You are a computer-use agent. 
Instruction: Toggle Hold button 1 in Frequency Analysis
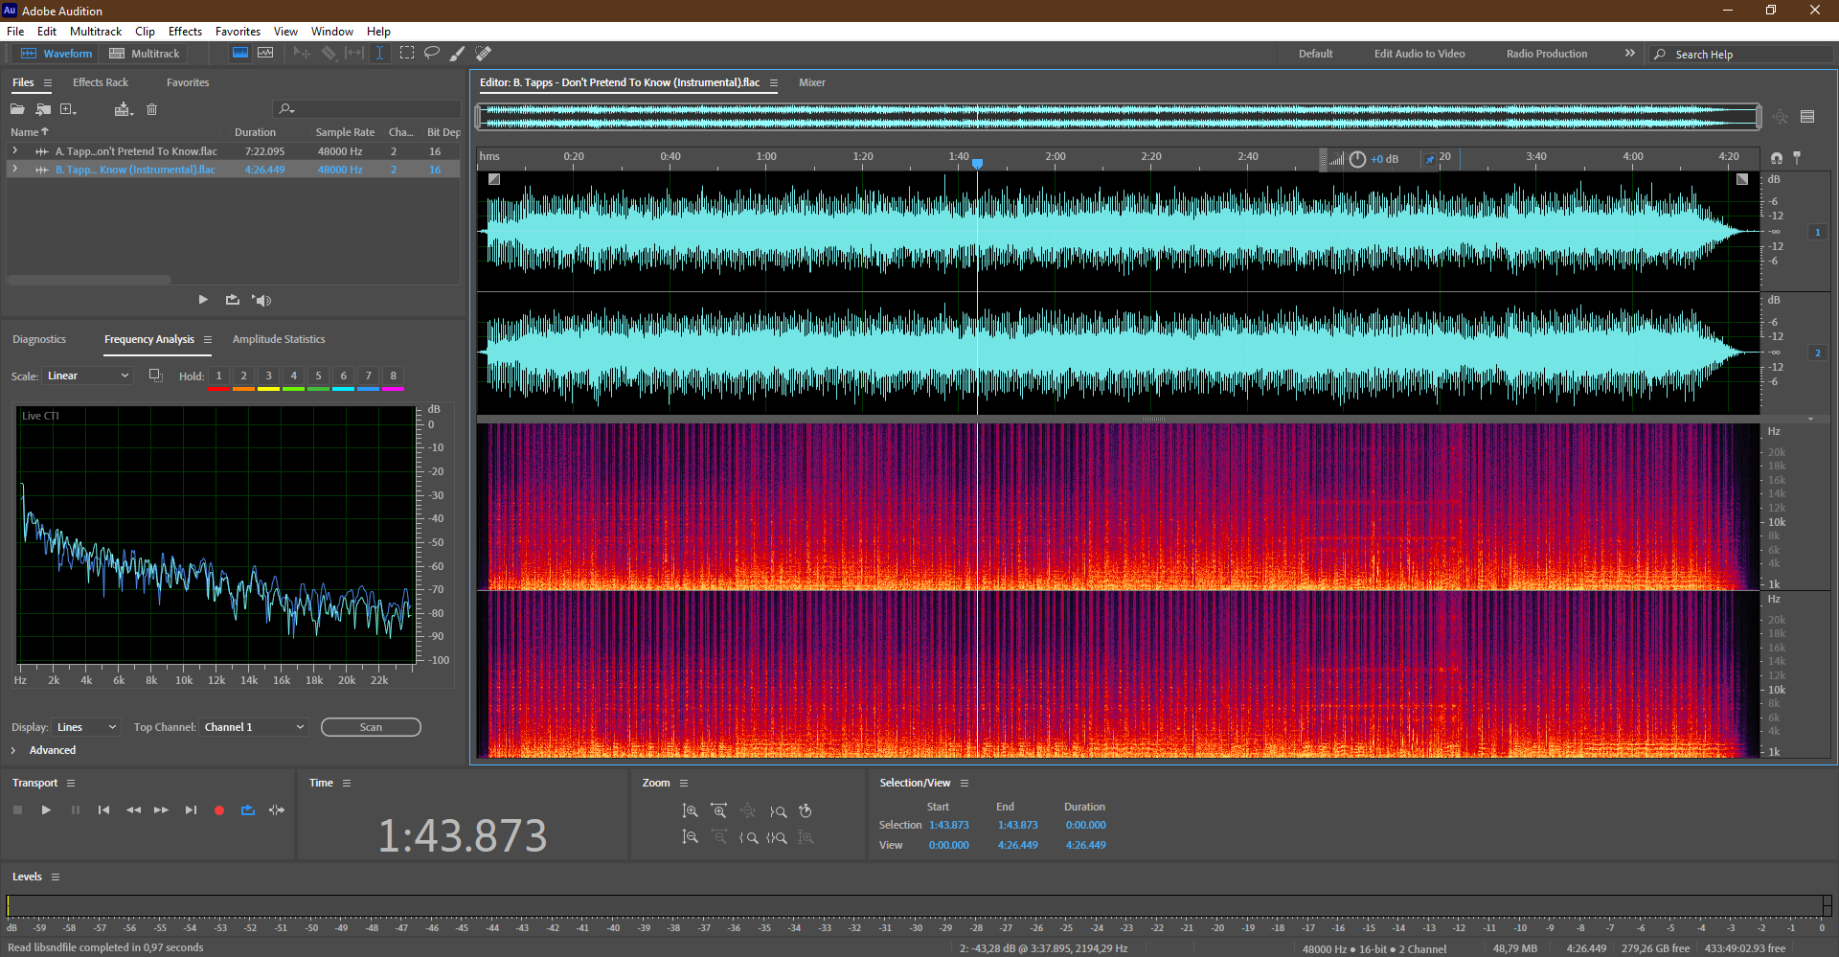coord(218,376)
